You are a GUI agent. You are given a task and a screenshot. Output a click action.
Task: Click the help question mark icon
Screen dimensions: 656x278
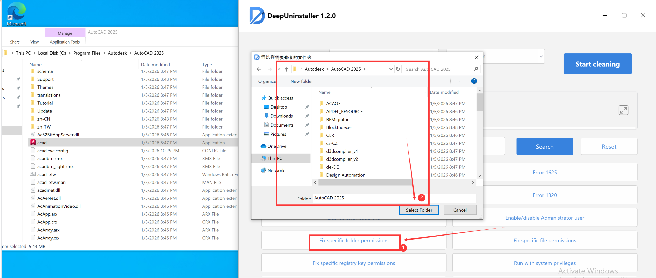pyautogui.click(x=474, y=81)
